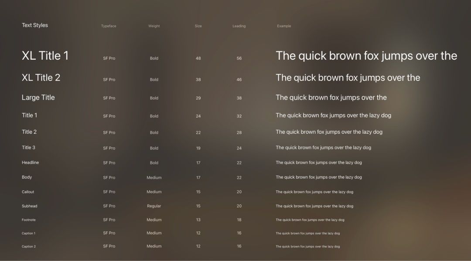This screenshot has height=261, width=471.
Task: Click the Caption 2 example sentence
Action: 308,247
